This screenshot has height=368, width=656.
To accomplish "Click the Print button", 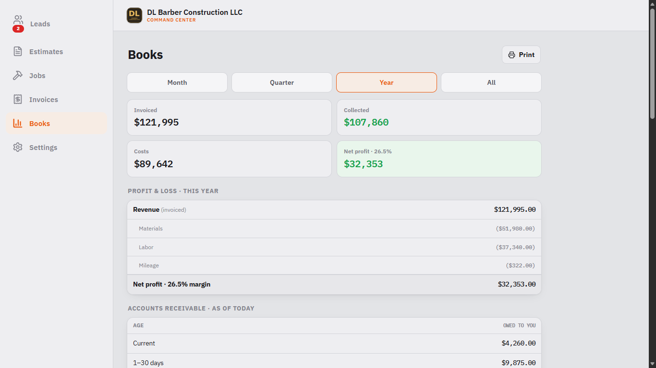I will 521,55.
